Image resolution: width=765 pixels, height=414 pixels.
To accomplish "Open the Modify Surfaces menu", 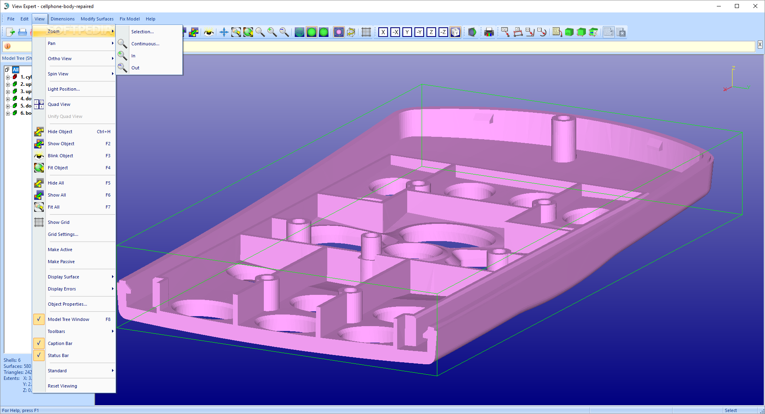I will point(97,19).
